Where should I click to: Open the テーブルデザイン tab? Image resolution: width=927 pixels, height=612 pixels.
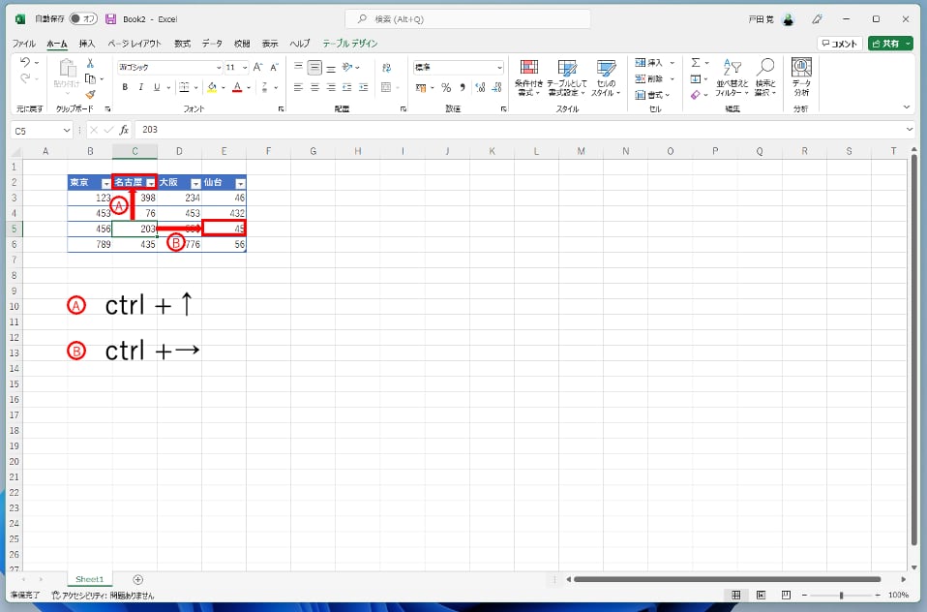(x=350, y=44)
